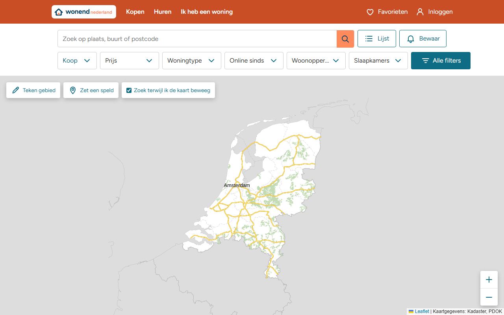This screenshot has height=315, width=504.
Task: Open the Kopen menu
Action: click(x=135, y=12)
